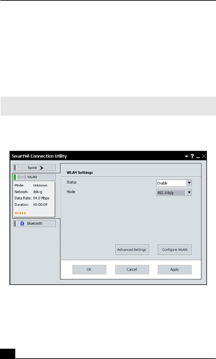Click the orange signal strength bars

click(x=20, y=213)
